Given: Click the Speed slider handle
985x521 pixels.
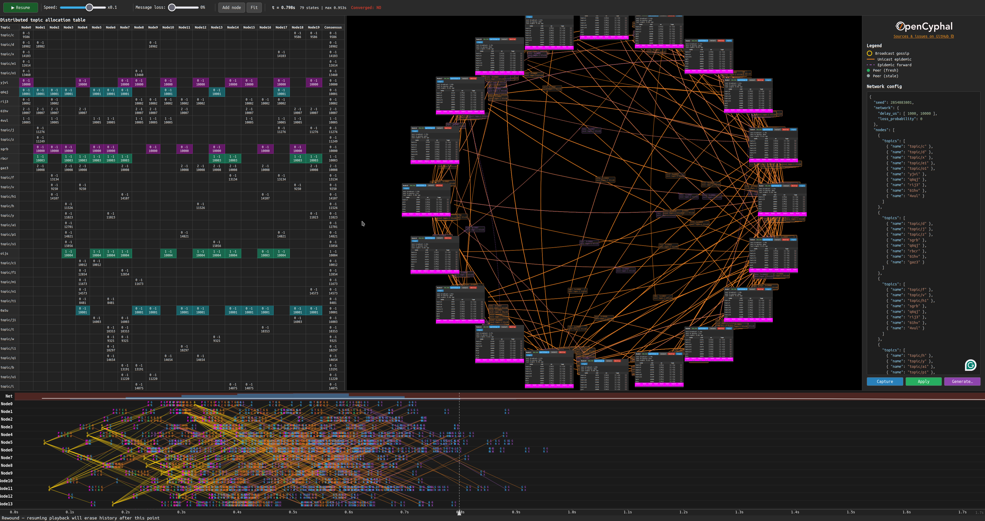Looking at the screenshot, I should point(89,7).
